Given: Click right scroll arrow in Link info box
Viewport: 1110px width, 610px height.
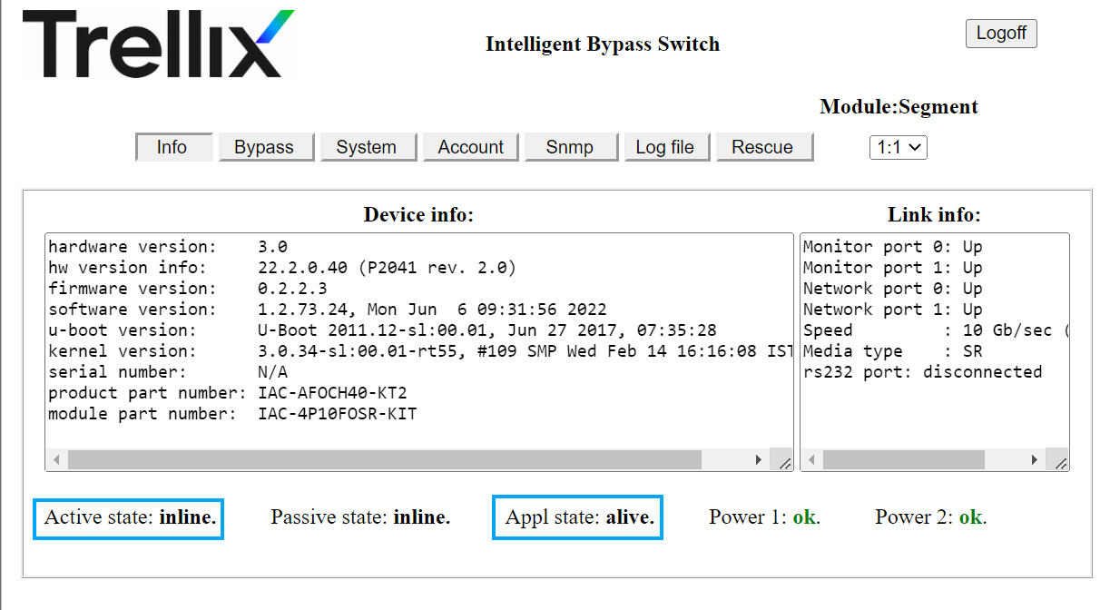Looking at the screenshot, I should [1035, 460].
